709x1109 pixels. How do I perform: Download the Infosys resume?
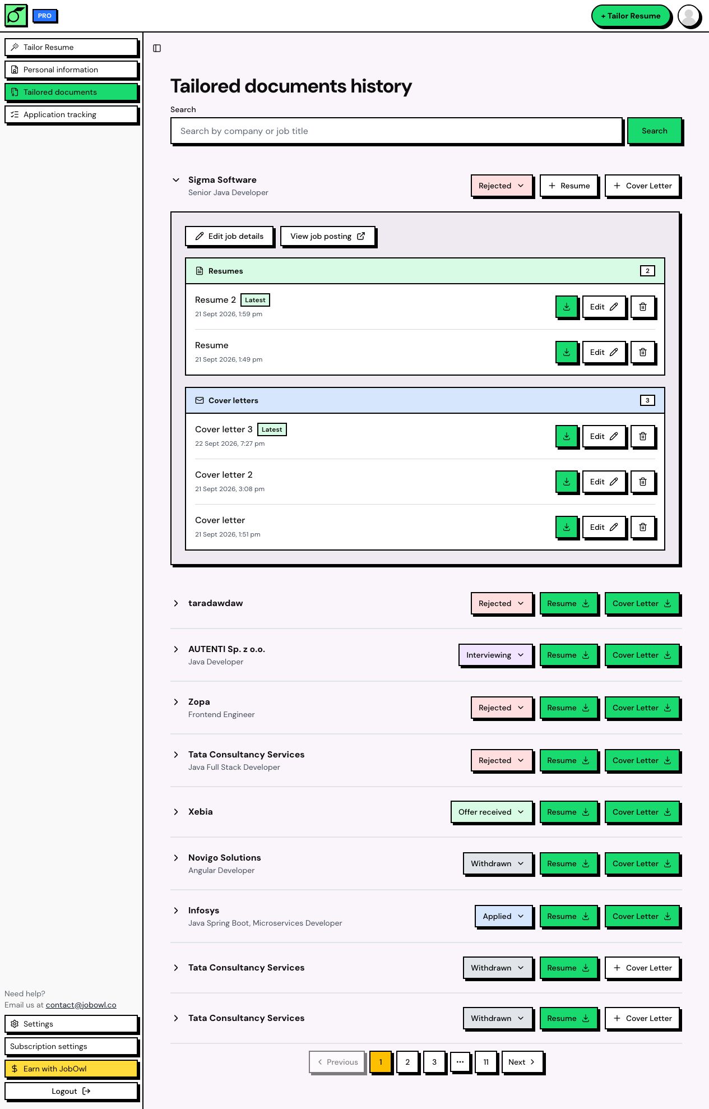(x=568, y=916)
